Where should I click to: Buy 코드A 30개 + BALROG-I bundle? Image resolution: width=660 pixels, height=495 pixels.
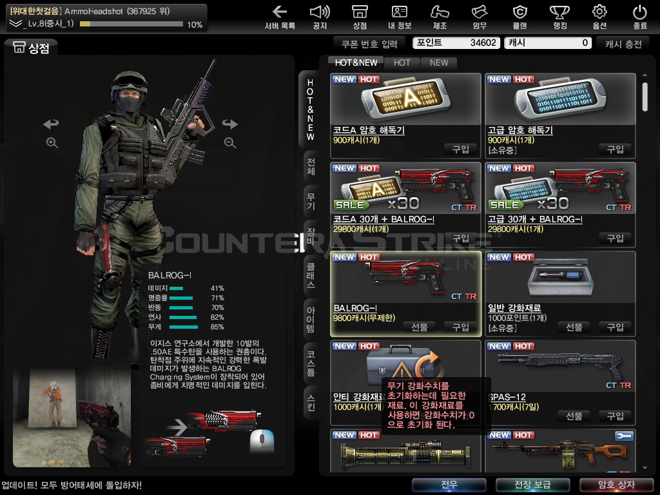460,238
